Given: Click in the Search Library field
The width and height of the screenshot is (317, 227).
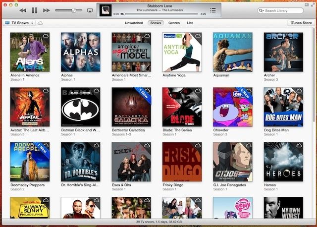Looking at the screenshot, I should click(x=283, y=10).
